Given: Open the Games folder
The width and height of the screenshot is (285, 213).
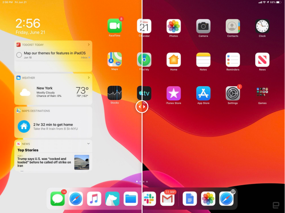Looking at the screenshot, I should click(x=262, y=93).
